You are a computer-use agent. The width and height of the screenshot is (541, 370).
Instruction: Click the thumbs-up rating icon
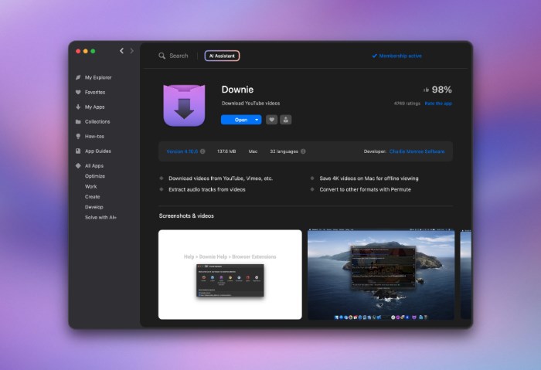coord(426,90)
